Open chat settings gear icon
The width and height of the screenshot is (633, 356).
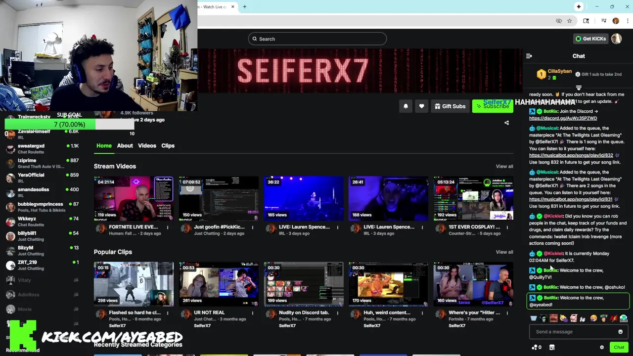pyautogui.click(x=602, y=348)
